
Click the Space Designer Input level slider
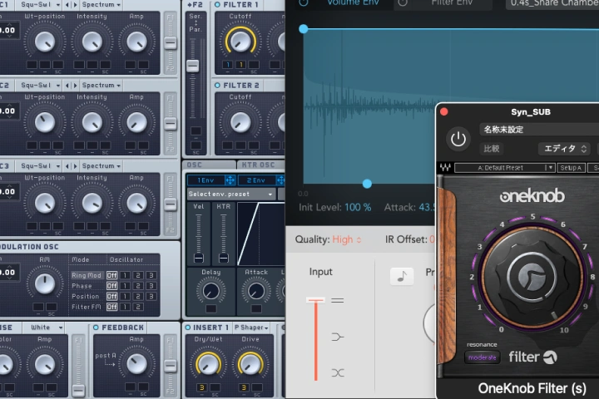coord(315,301)
